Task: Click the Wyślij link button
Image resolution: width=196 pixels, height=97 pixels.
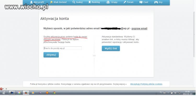Action: [x=111, y=48]
